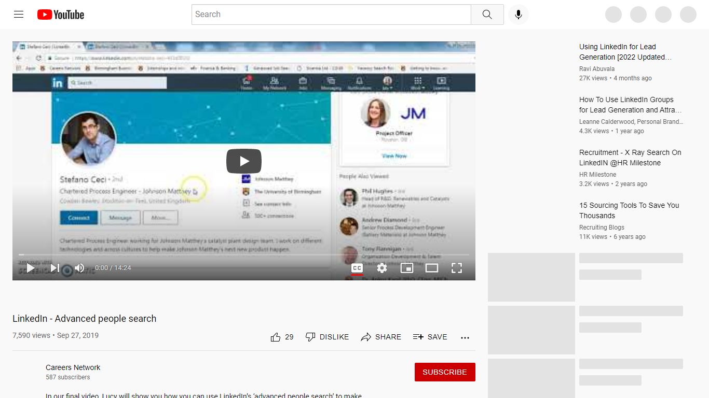Play video with large center button
The height and width of the screenshot is (398, 709).
[x=244, y=161]
